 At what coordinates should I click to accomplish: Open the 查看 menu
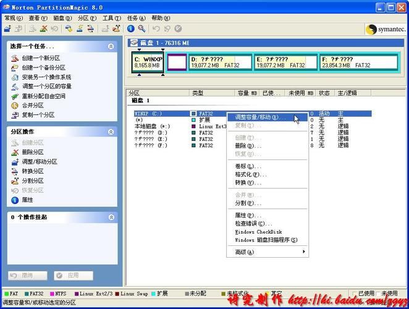(x=38, y=18)
